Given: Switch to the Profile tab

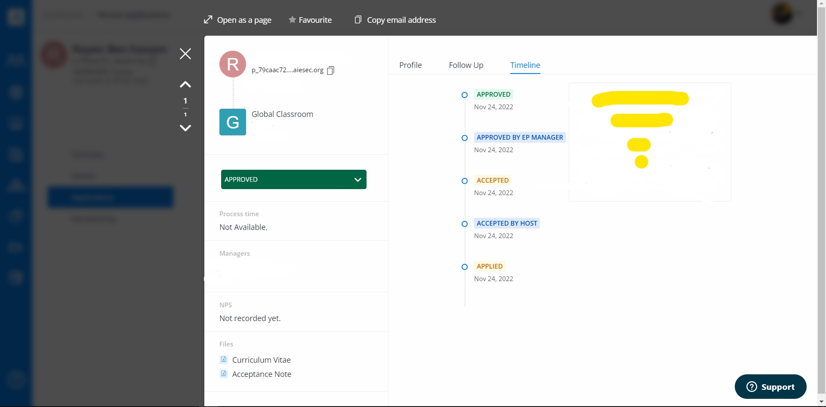Looking at the screenshot, I should pyautogui.click(x=410, y=65).
